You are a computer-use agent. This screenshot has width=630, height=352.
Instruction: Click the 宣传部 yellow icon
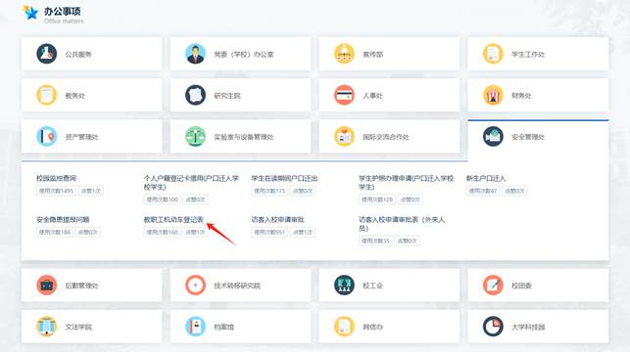344,54
